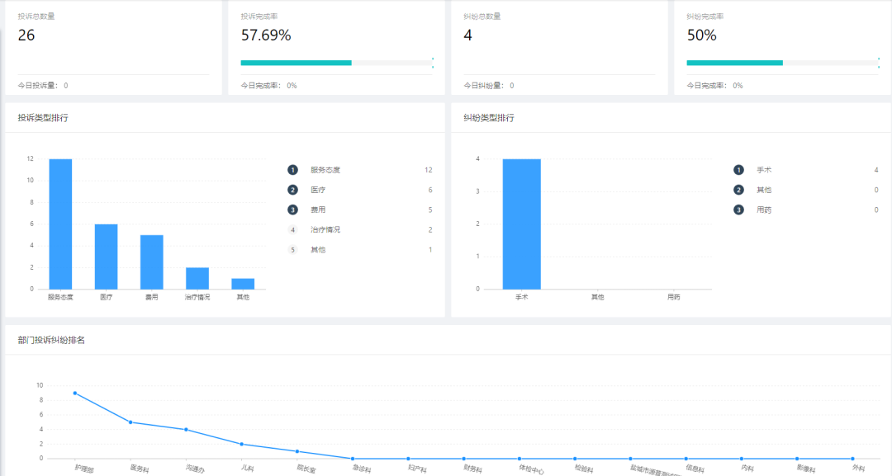This screenshot has width=892, height=476.
Task: Click the 投诉总数量 value 26
Action: (26, 35)
